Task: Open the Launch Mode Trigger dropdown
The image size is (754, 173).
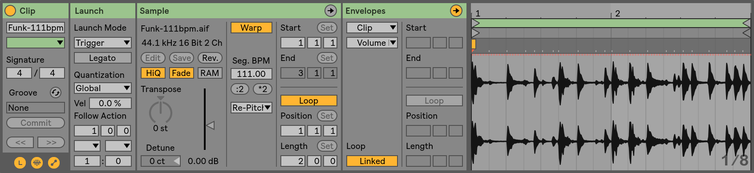Action: tap(102, 43)
